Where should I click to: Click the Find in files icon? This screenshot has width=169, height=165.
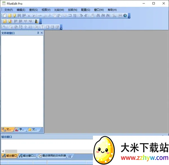114,15
